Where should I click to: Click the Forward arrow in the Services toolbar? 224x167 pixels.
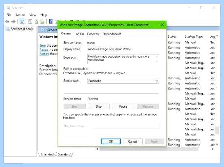click(13, 22)
